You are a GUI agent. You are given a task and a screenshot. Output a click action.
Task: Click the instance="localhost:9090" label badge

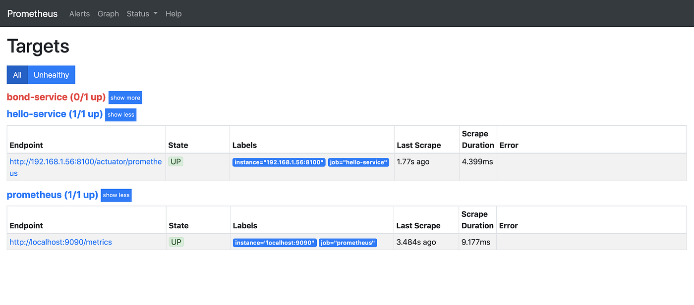point(275,242)
